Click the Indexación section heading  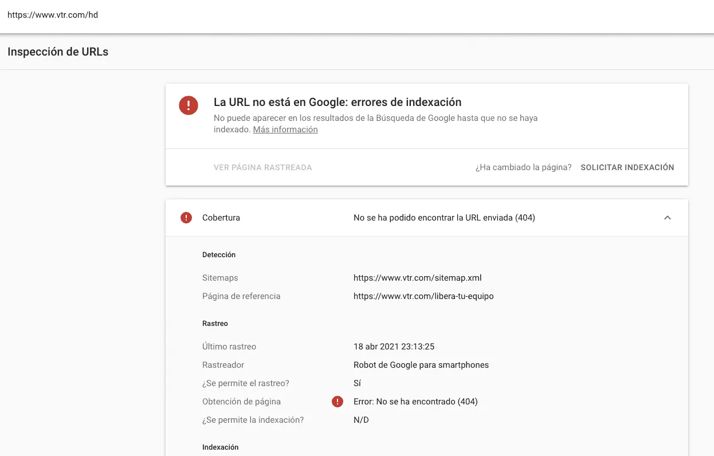[x=221, y=447]
